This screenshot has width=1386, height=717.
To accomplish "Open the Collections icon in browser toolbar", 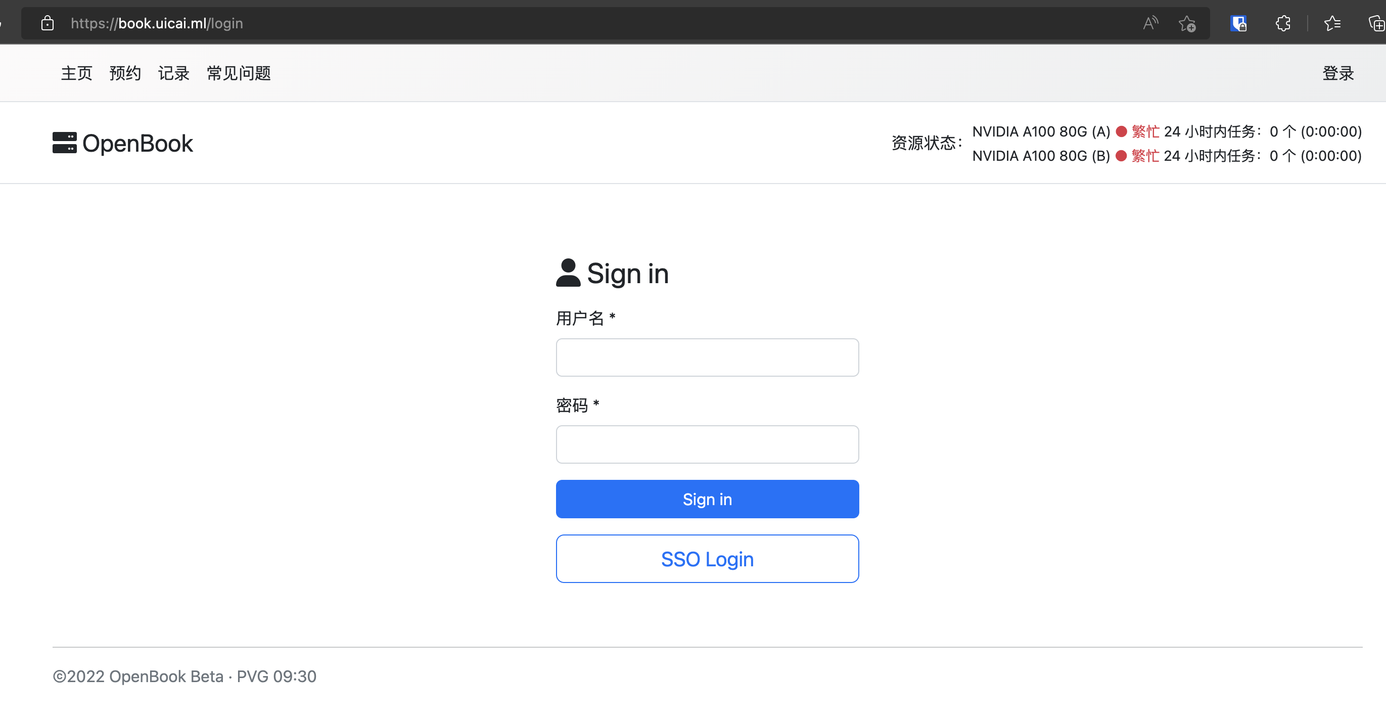I will pos(1376,23).
